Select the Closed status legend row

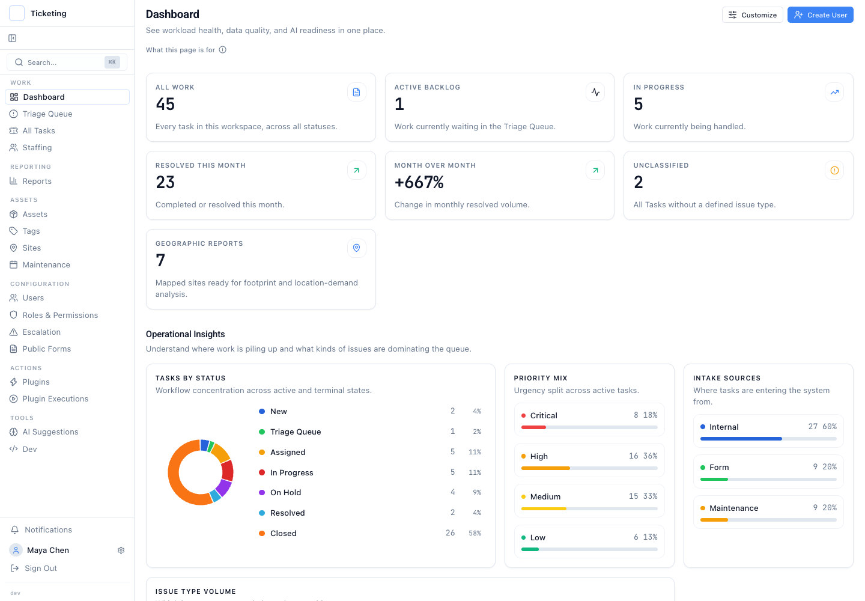[370, 533]
